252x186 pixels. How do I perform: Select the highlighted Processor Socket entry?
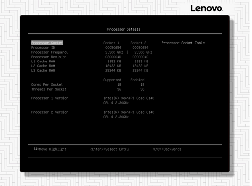coord(47,43)
